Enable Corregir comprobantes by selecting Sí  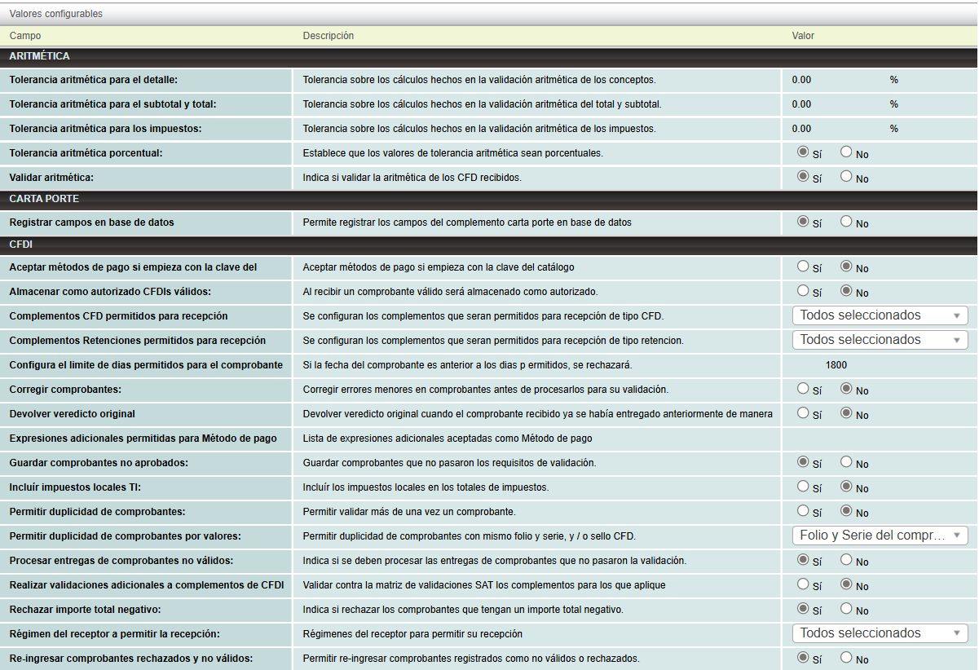pos(803,388)
